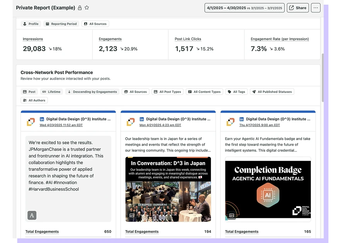This screenshot has width=341, height=243.
Task: Click the page's vertical scrollbar
Action: [x=323, y=78]
